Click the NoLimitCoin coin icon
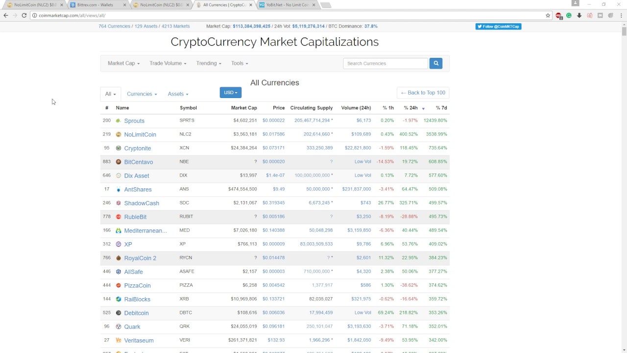 coord(118,134)
